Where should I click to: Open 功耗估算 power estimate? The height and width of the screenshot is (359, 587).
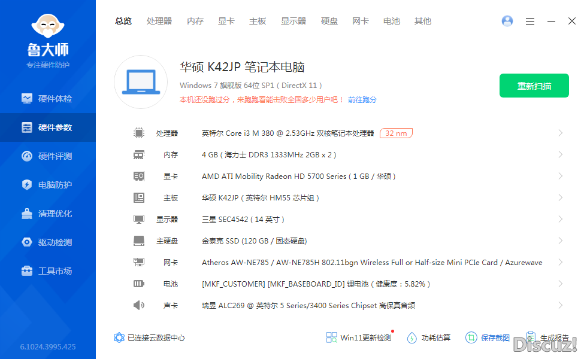point(429,337)
